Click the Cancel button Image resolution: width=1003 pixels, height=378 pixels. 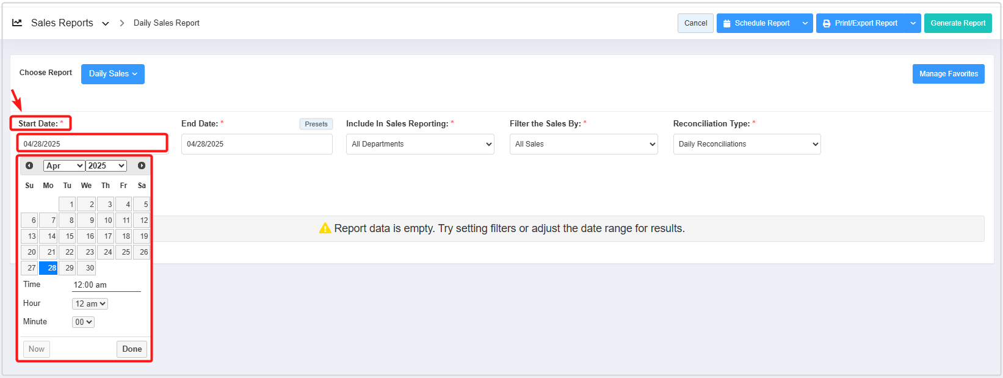[695, 23]
